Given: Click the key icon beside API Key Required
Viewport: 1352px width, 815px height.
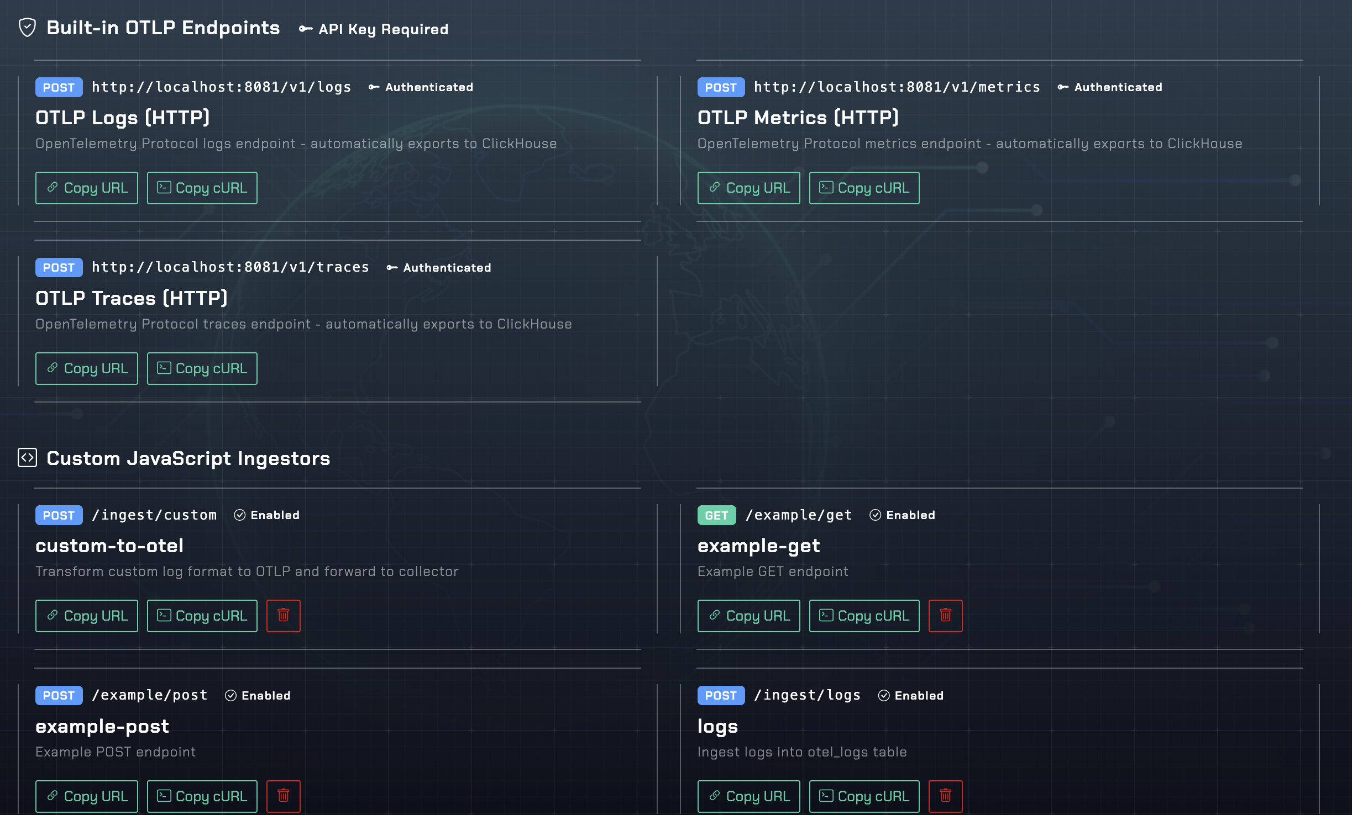Looking at the screenshot, I should pos(305,29).
